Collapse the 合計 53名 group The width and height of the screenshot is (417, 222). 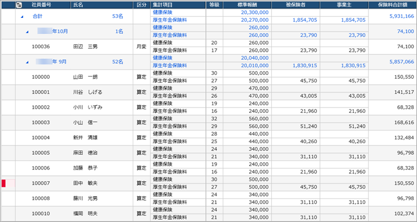(x=22, y=17)
